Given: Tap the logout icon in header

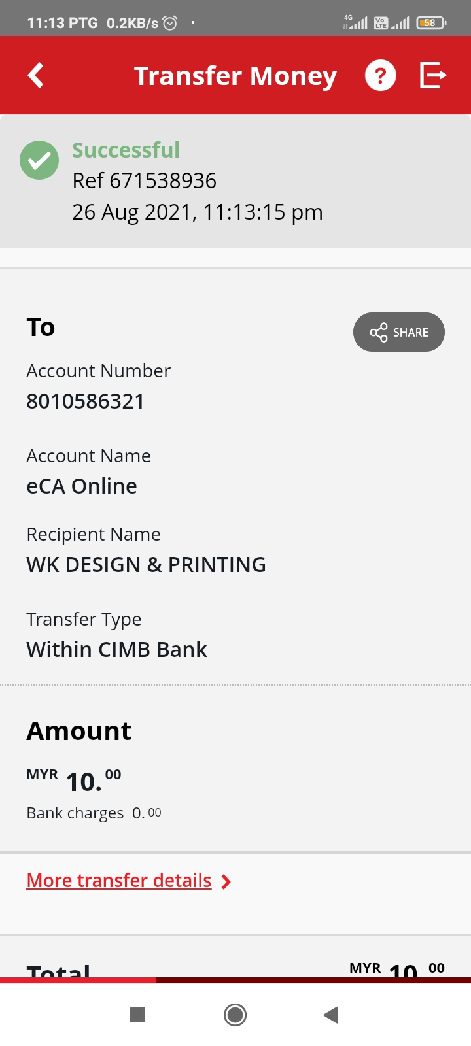Looking at the screenshot, I should pyautogui.click(x=432, y=75).
